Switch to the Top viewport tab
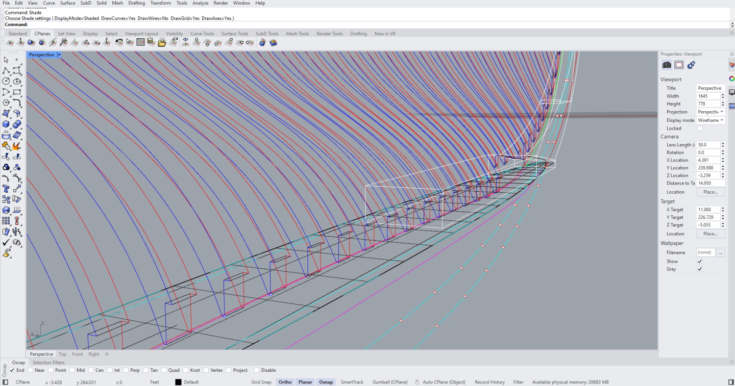 [62, 354]
